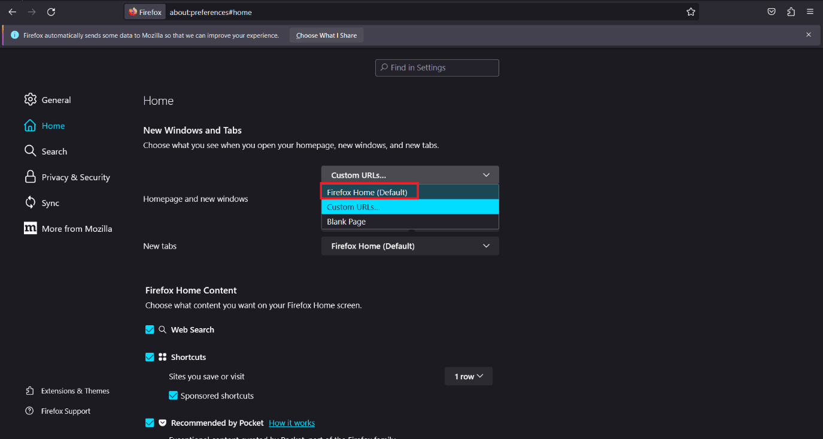This screenshot has width=823, height=439.
Task: Bookmark this page with the star icon
Action: click(691, 12)
